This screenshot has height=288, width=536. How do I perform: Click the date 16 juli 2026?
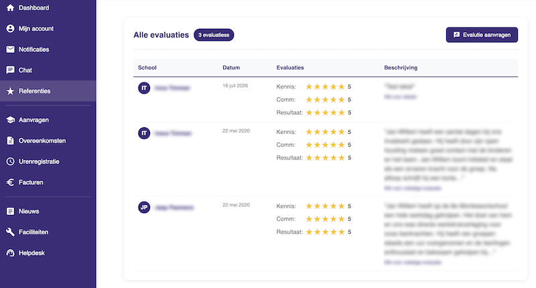[x=235, y=86]
